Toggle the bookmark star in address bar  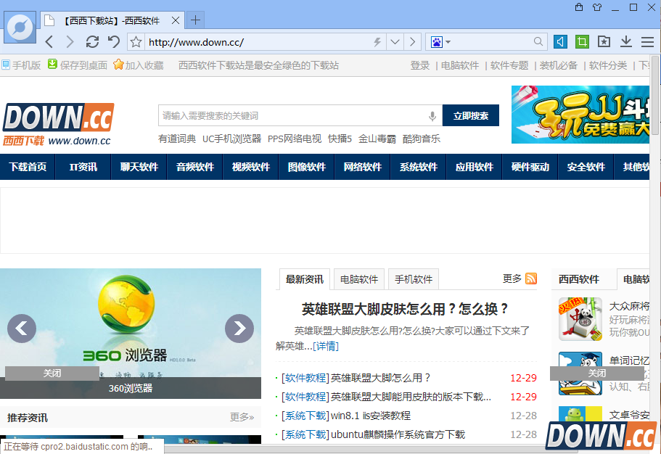tap(135, 41)
